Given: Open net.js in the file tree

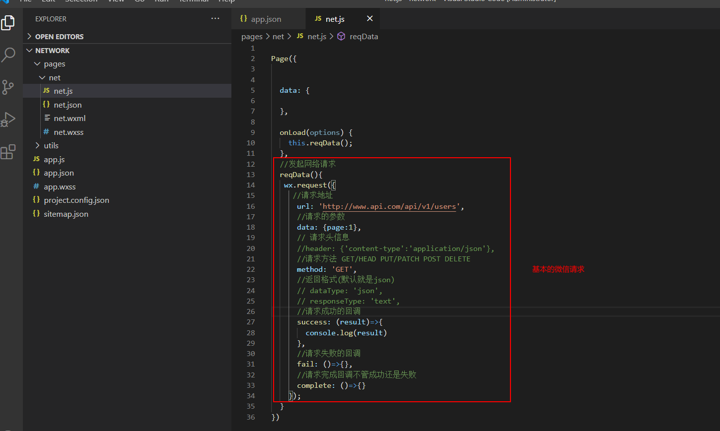Looking at the screenshot, I should click(127, 91).
